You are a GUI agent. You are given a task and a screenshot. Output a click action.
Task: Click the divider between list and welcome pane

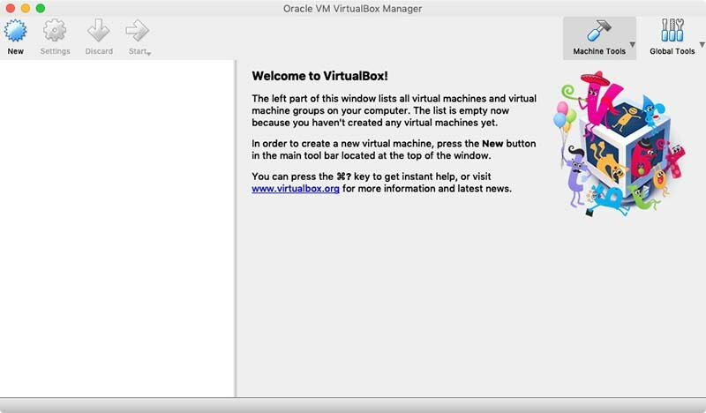235,228
